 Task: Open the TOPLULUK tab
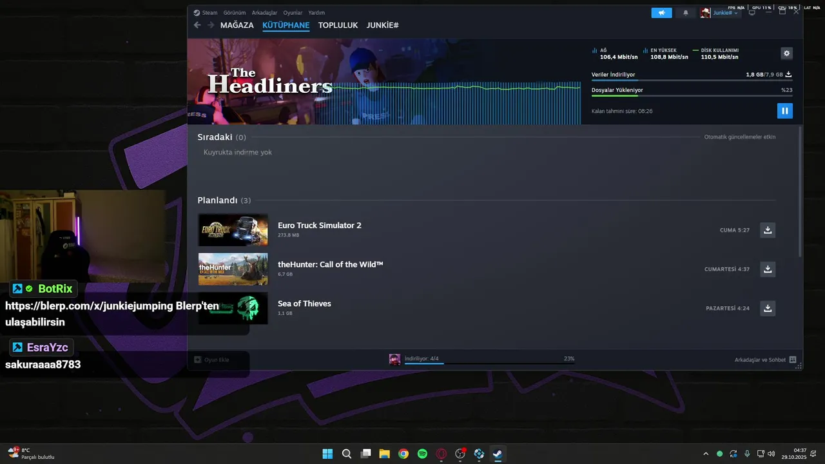338,25
